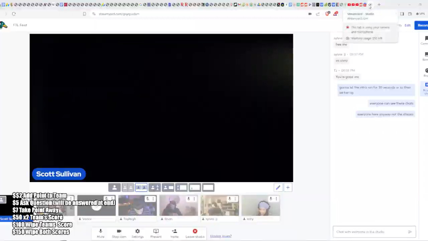Viewport: 428px width, 241px height.
Task: Open the three-dot menu on sylvia jj's thumbnail
Action: pyautogui.click(x=235, y=199)
